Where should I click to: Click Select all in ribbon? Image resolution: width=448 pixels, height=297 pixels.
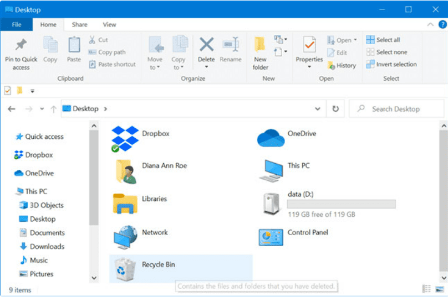[383, 40]
